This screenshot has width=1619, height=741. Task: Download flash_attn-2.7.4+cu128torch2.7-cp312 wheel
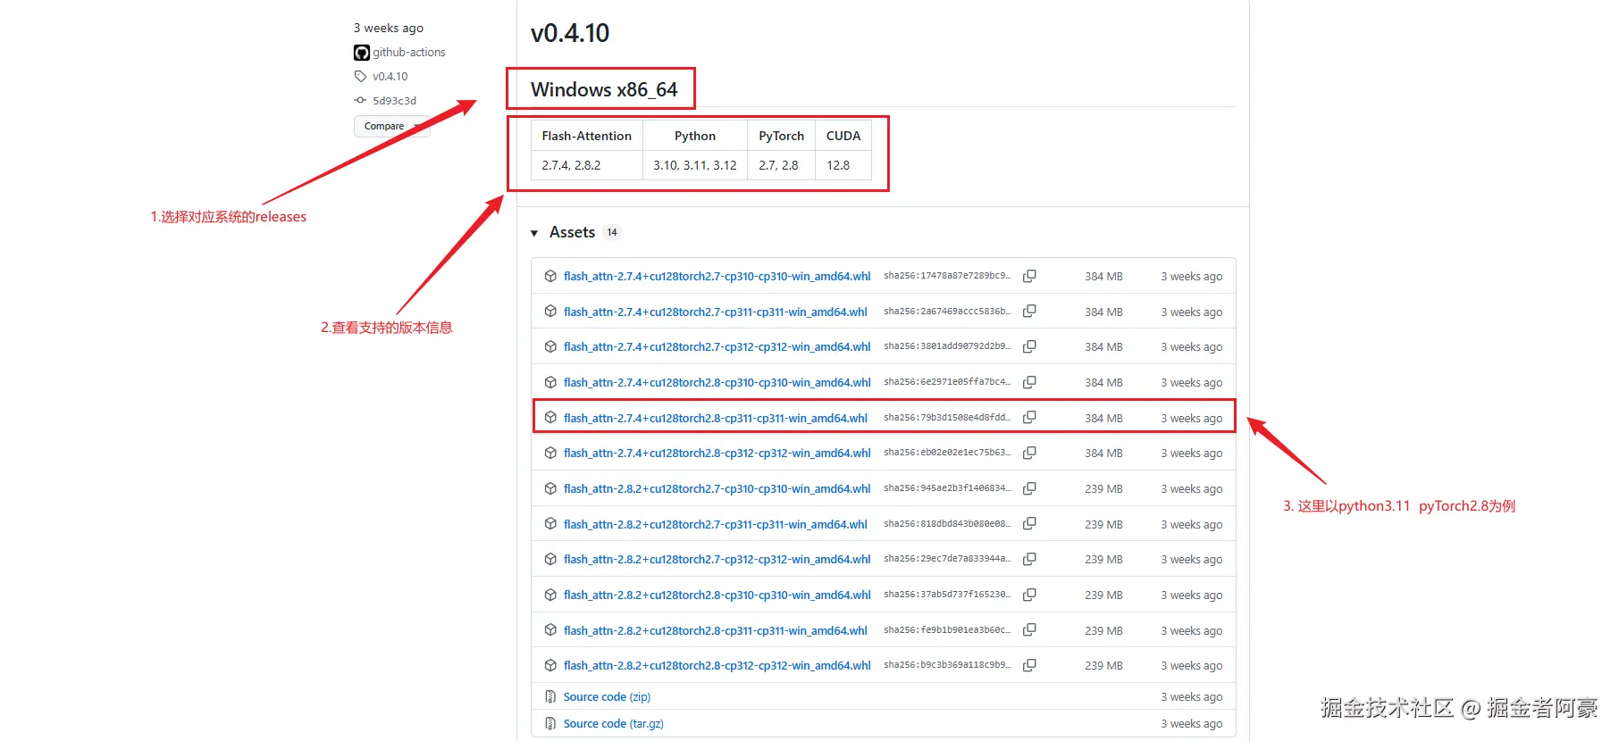(717, 346)
